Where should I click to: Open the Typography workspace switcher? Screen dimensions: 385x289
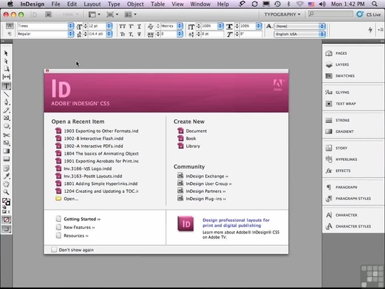pos(282,14)
